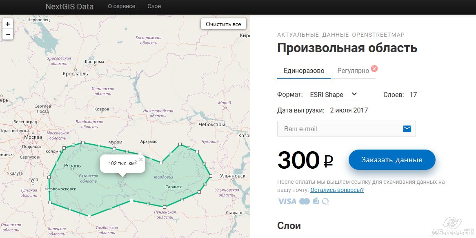The width and height of the screenshot is (476, 238).
Task: Focus the Ваш e-mail input field
Action: (346, 129)
